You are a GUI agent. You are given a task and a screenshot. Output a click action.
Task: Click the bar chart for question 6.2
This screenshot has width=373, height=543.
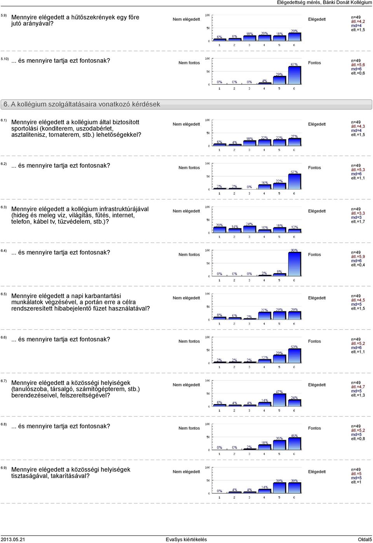pos(254,179)
